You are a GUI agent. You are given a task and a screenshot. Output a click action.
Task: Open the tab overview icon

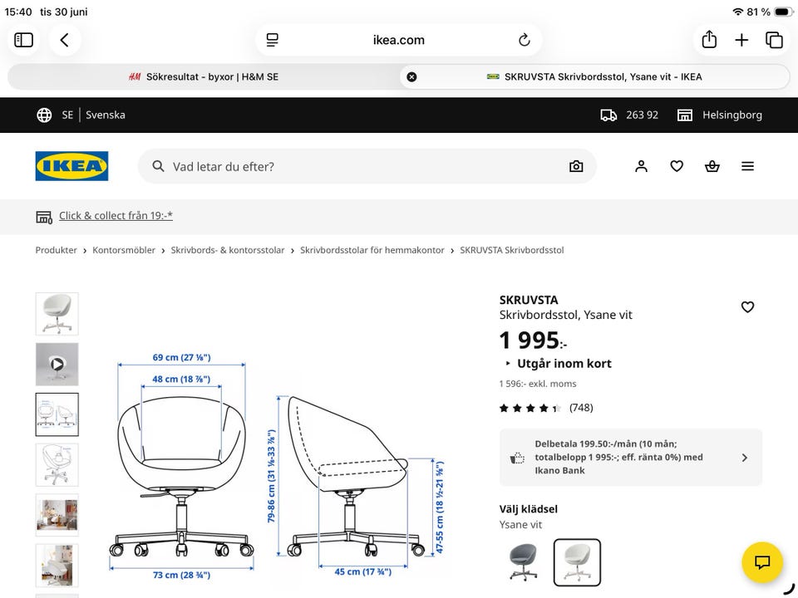774,40
